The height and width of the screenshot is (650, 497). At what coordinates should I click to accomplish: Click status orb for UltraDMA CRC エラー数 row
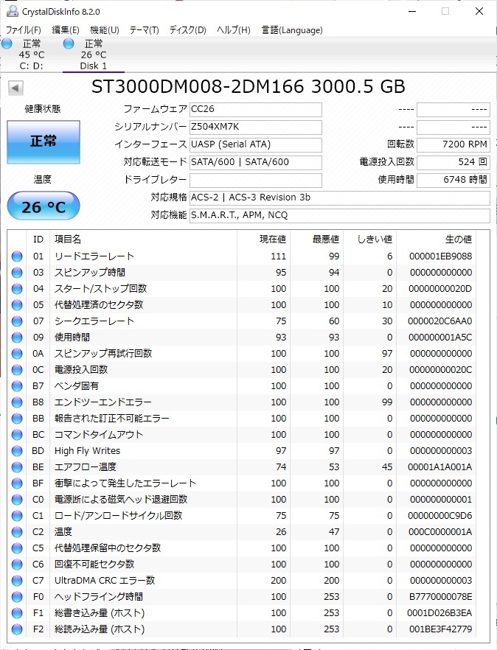click(x=17, y=581)
